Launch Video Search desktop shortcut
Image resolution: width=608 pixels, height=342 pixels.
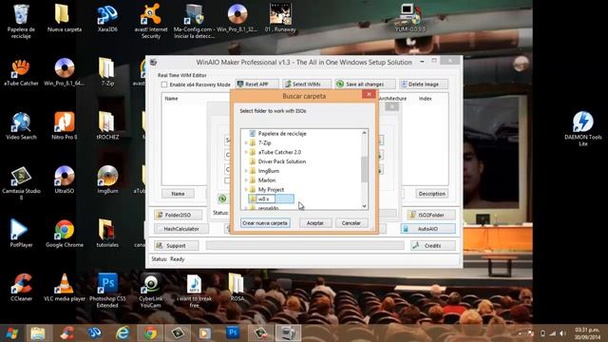tap(21, 126)
